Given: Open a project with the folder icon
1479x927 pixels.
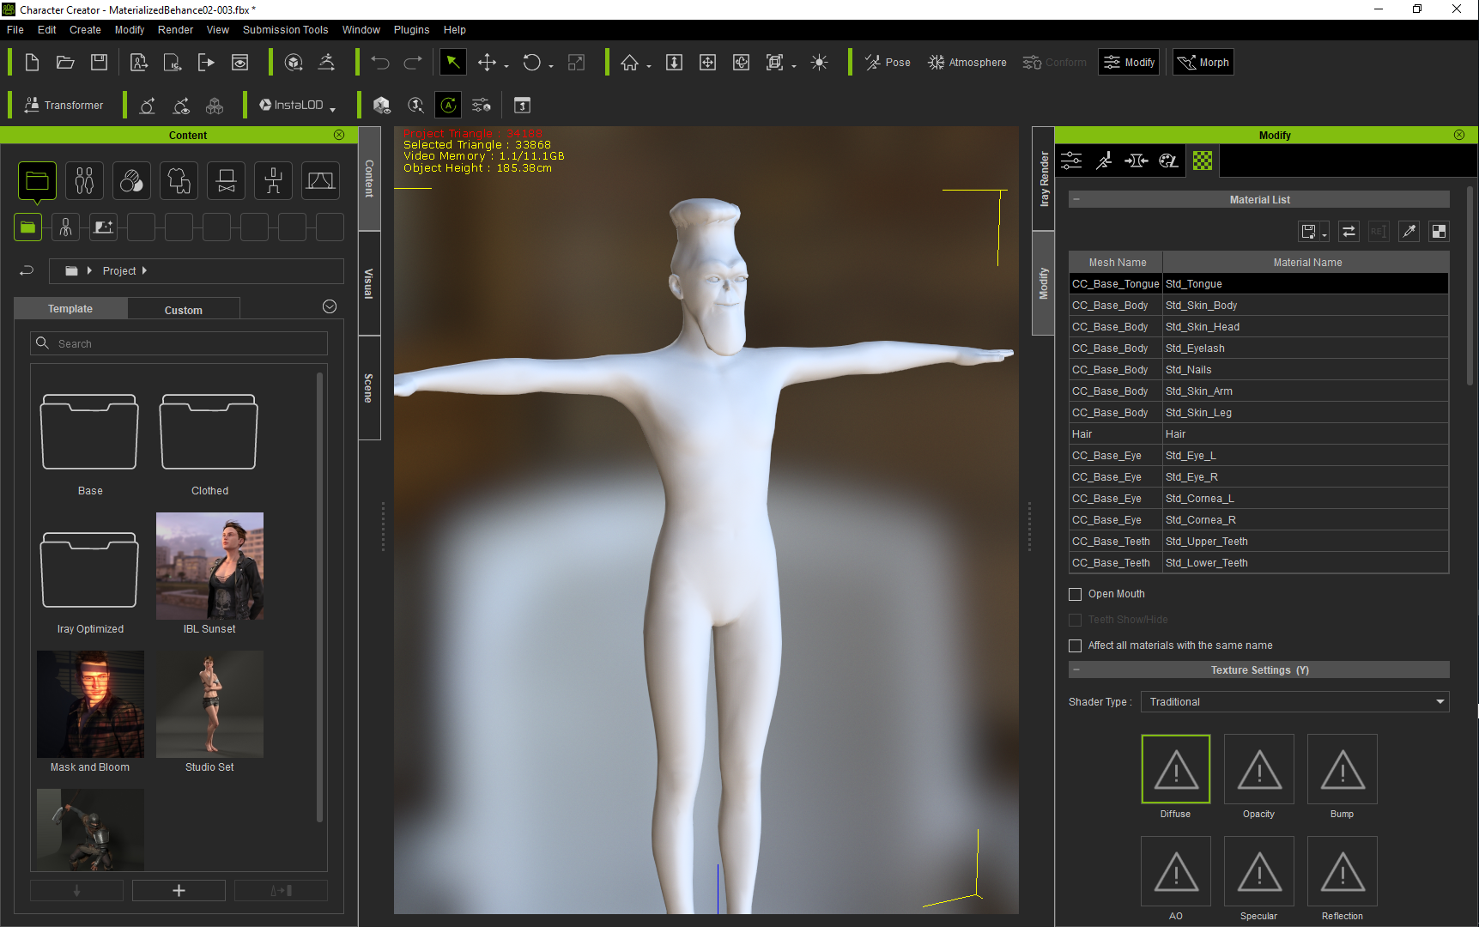Looking at the screenshot, I should pos(65,63).
